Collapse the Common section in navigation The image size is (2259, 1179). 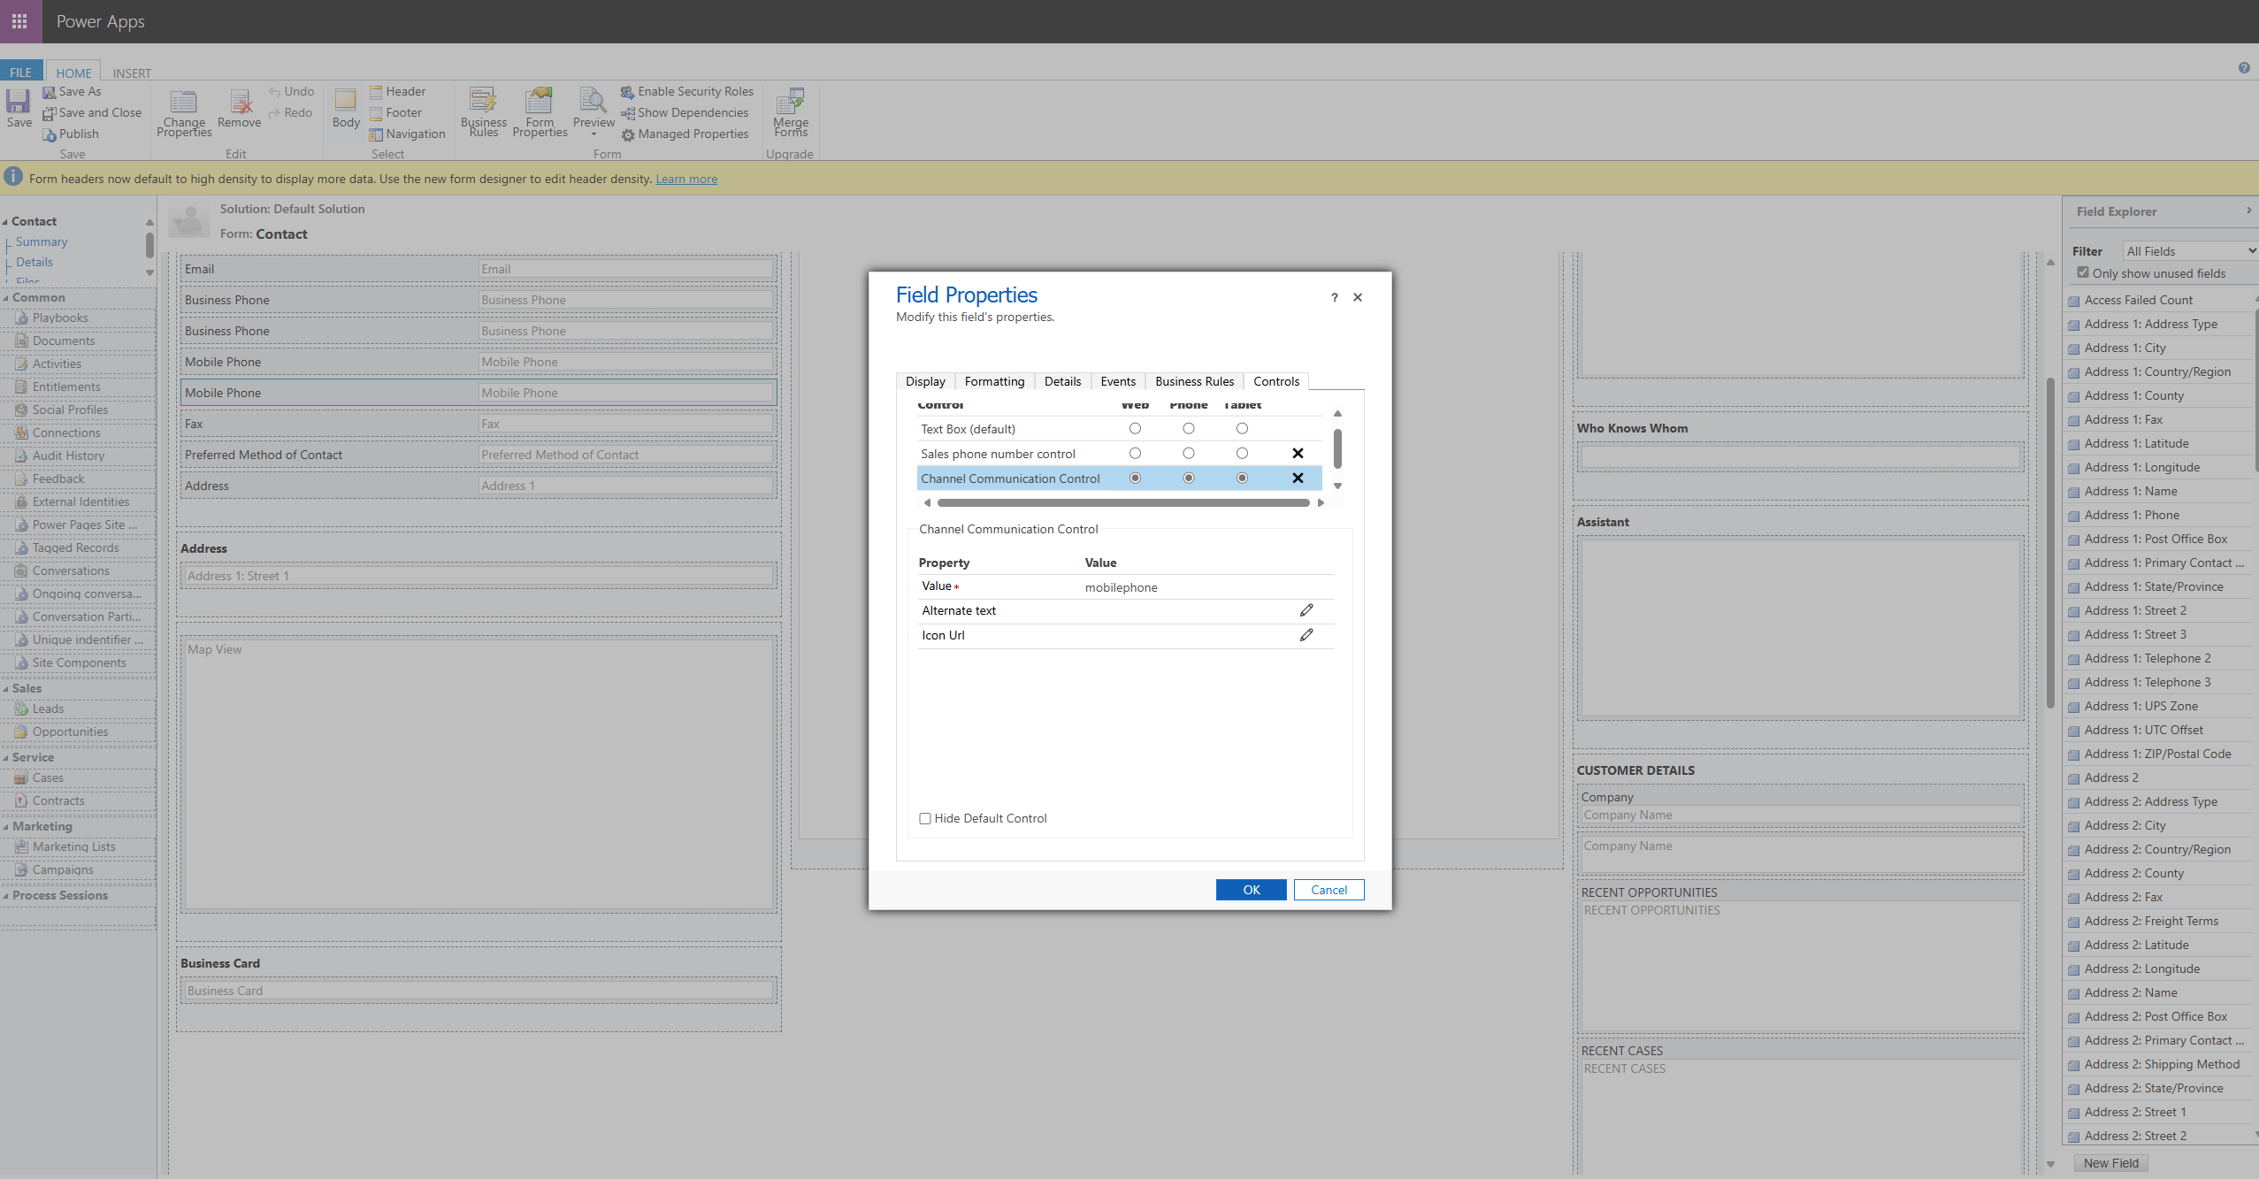click(x=6, y=298)
